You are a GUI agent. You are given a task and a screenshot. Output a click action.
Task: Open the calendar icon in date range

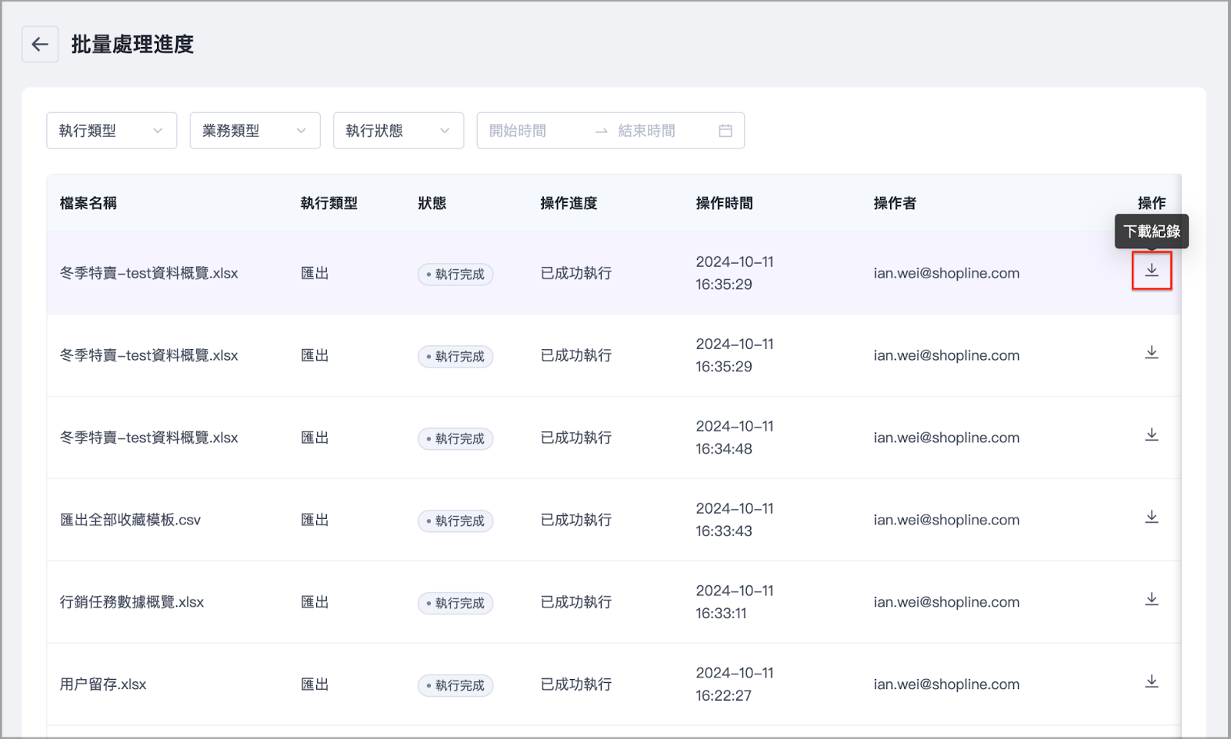pyautogui.click(x=725, y=131)
